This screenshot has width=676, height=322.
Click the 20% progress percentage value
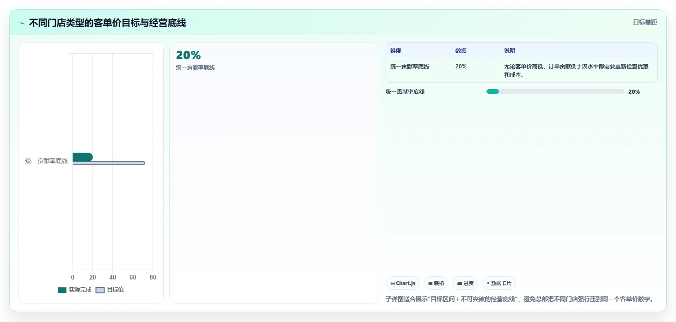click(x=634, y=92)
